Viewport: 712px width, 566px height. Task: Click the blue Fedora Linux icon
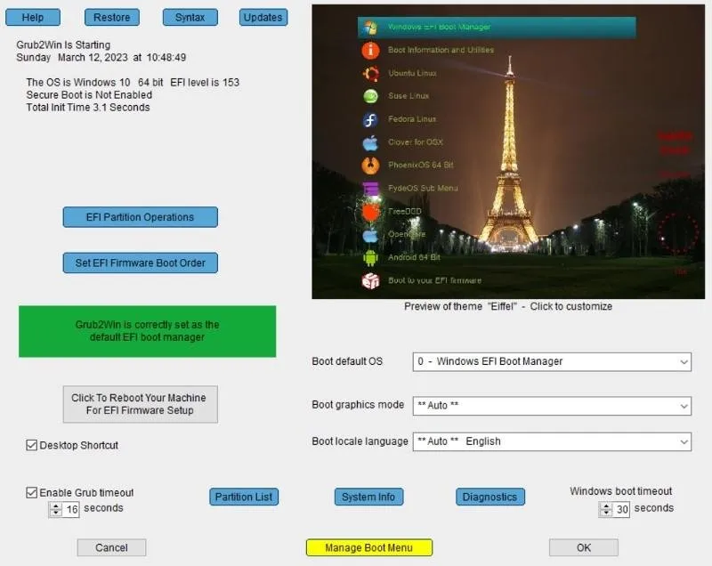tap(370, 119)
